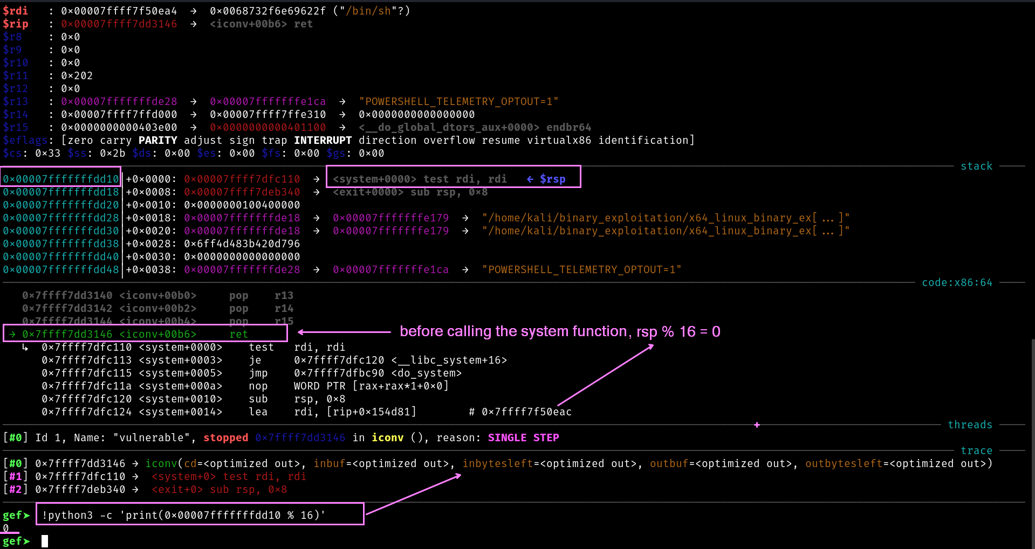
Task: Click the terminal scrollbar on the right edge
Action: (1032, 442)
